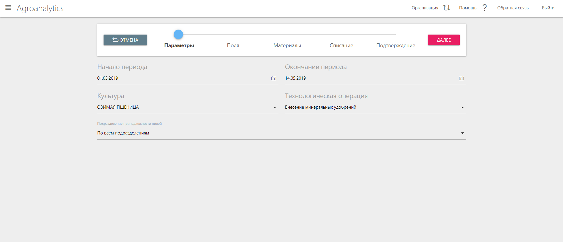Click the start date field 01.03.2019
Screen dimensions: 563x242
point(182,78)
